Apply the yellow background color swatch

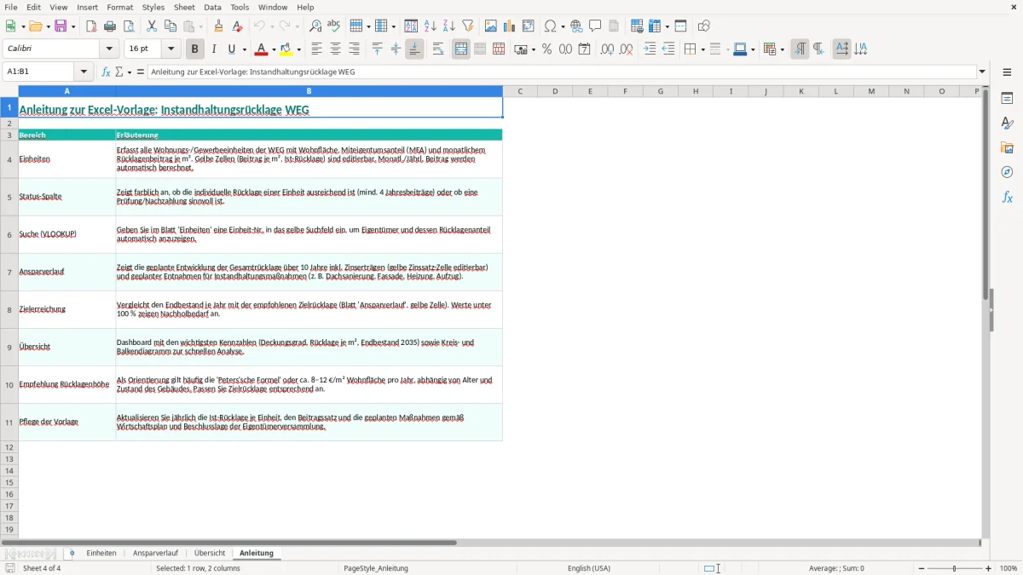pos(286,49)
